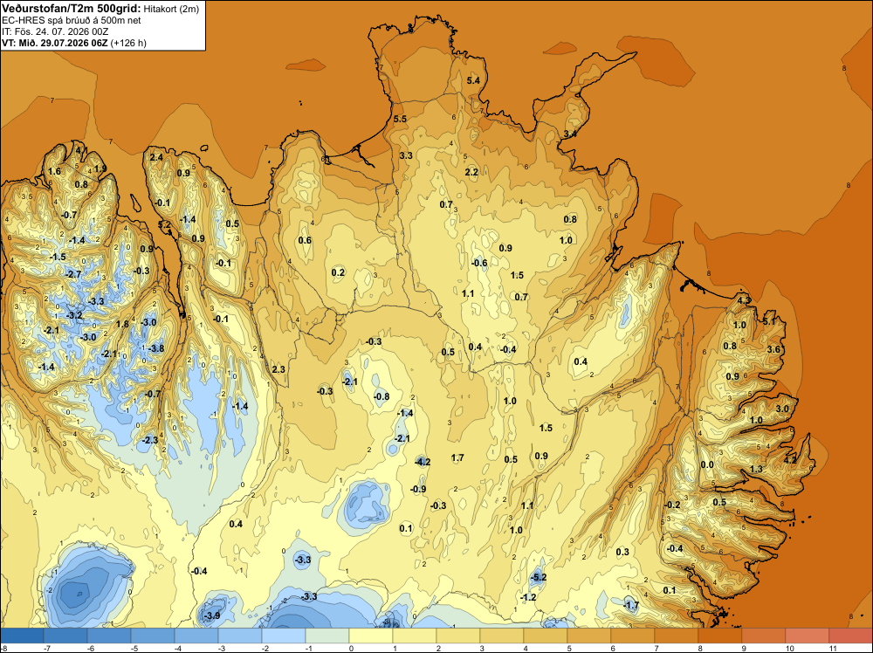Click the 2.3 temperature value
The image size is (873, 653).
click(278, 369)
